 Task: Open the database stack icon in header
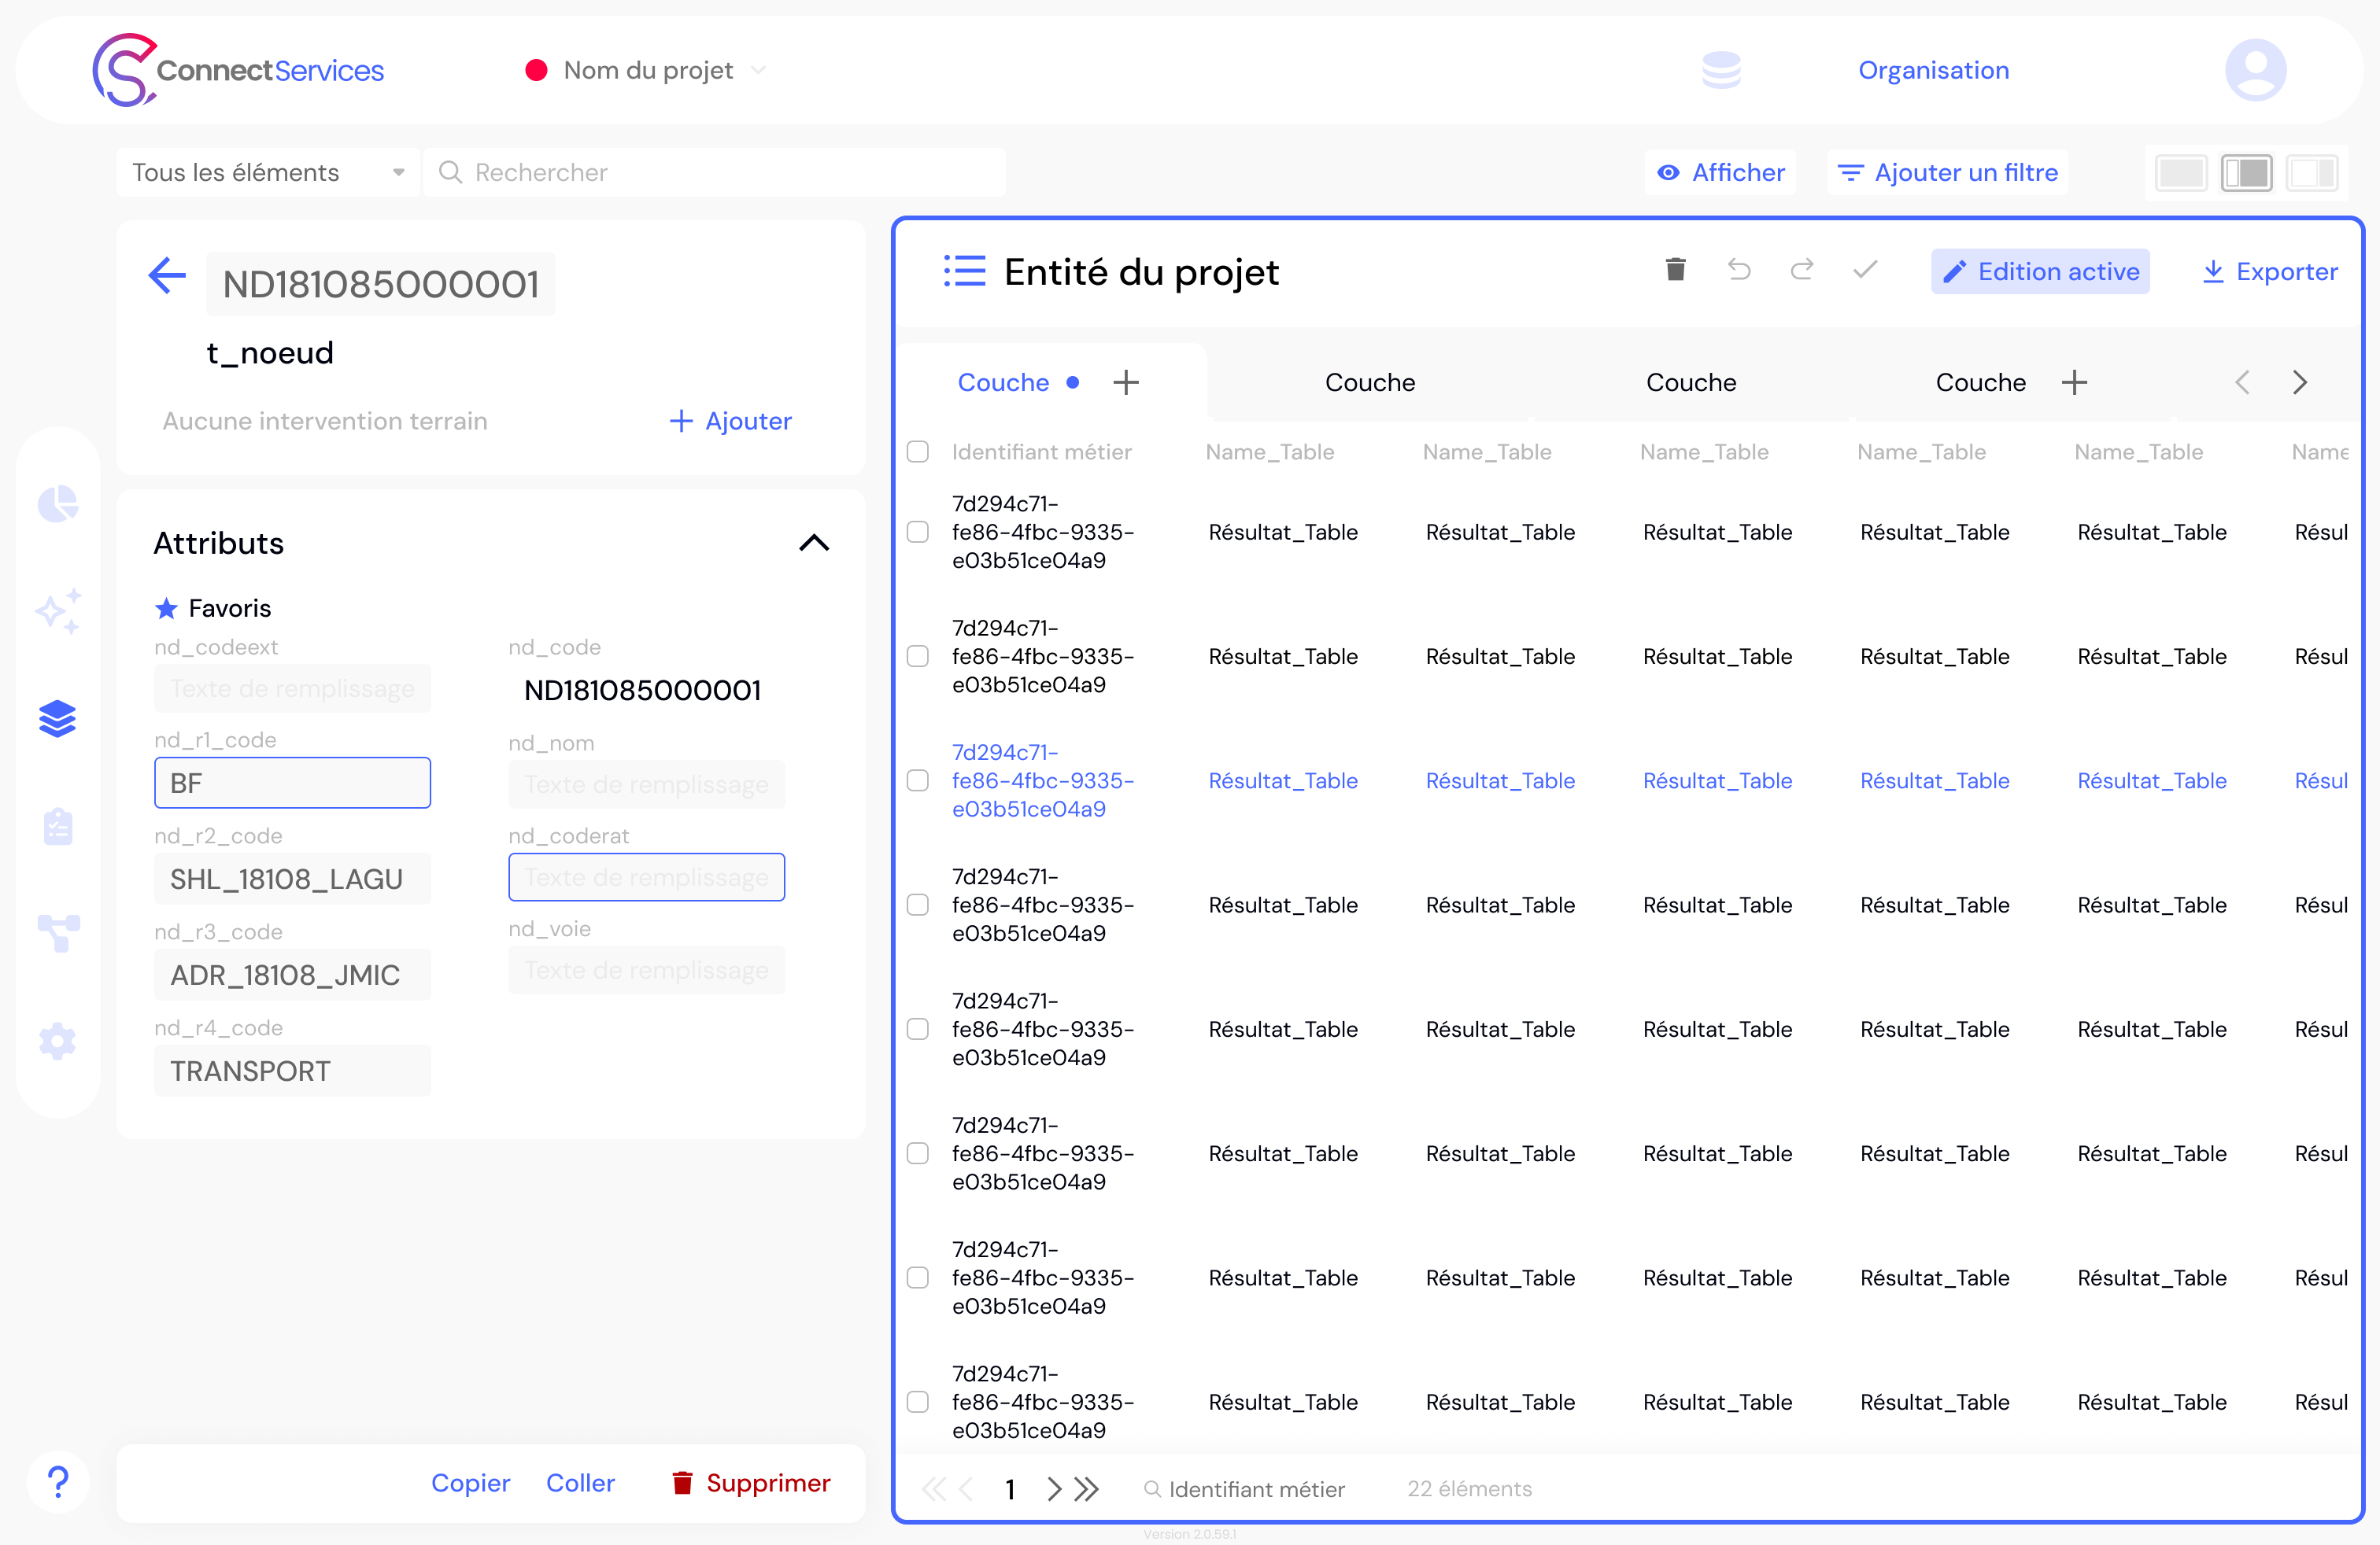(x=1721, y=70)
